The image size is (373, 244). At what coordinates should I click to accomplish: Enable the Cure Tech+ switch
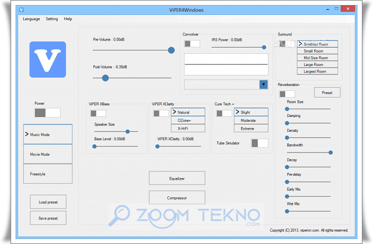pos(224,114)
